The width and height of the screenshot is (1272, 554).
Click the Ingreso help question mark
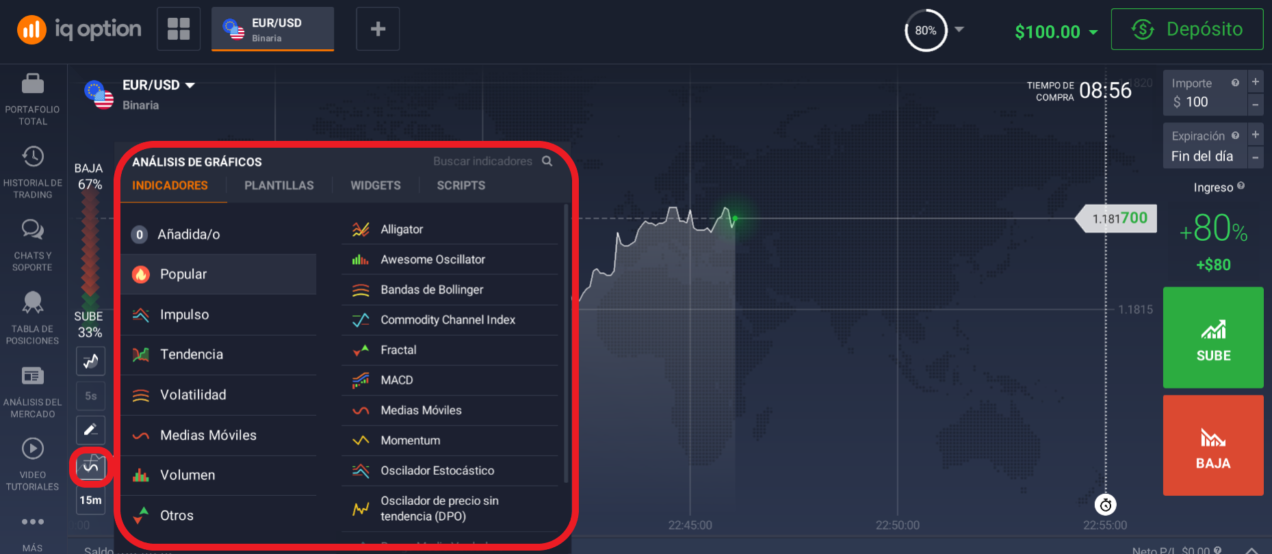(x=1241, y=185)
